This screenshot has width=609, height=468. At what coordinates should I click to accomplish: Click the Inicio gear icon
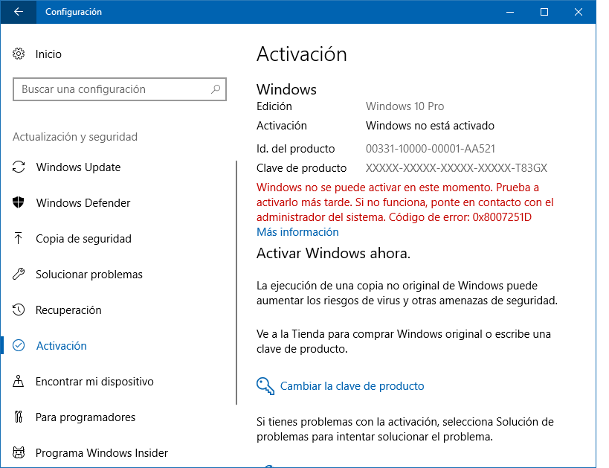pos(19,54)
